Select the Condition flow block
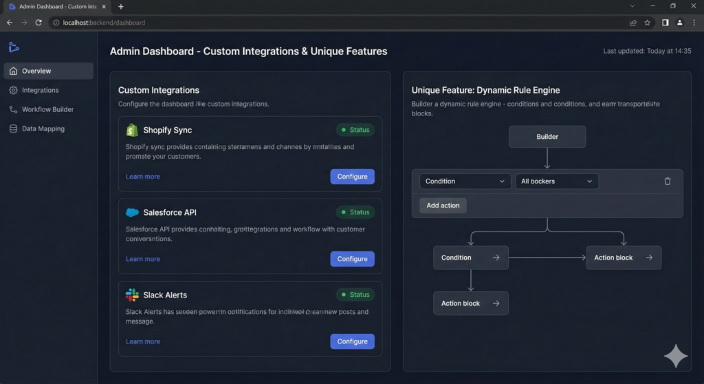The height and width of the screenshot is (384, 704). [471, 258]
